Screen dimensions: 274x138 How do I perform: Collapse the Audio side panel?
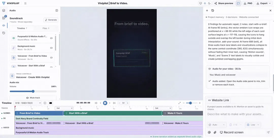57,10
